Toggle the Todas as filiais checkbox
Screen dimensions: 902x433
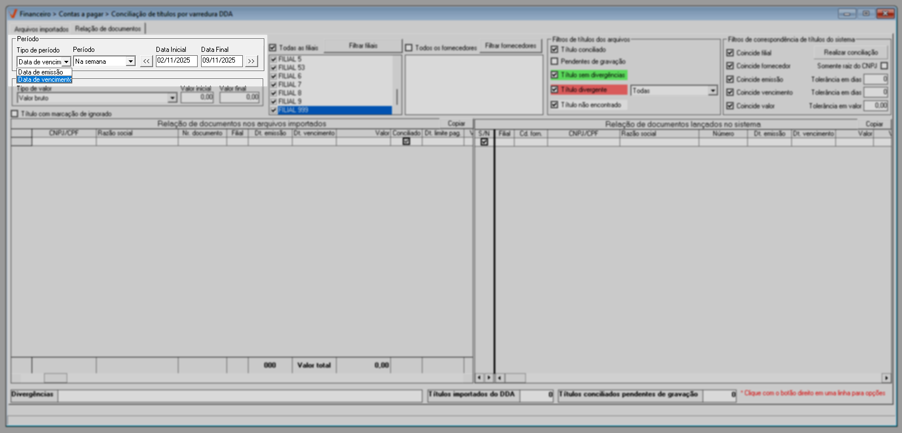pyautogui.click(x=273, y=48)
